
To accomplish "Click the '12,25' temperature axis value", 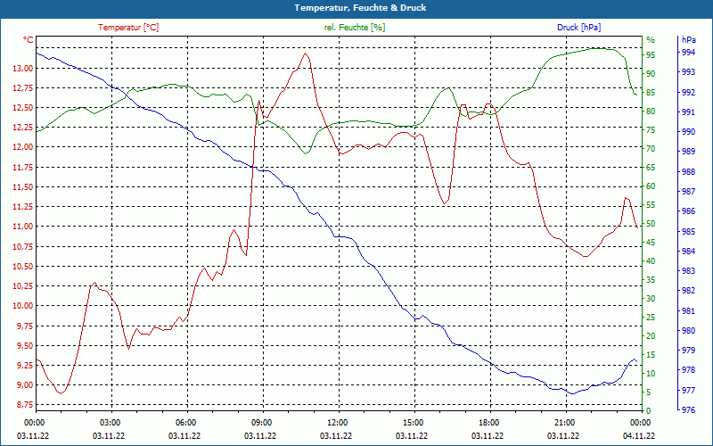I will tap(23, 128).
